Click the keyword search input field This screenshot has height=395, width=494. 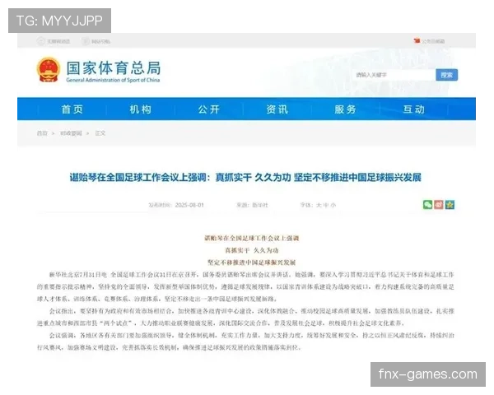(x=394, y=75)
